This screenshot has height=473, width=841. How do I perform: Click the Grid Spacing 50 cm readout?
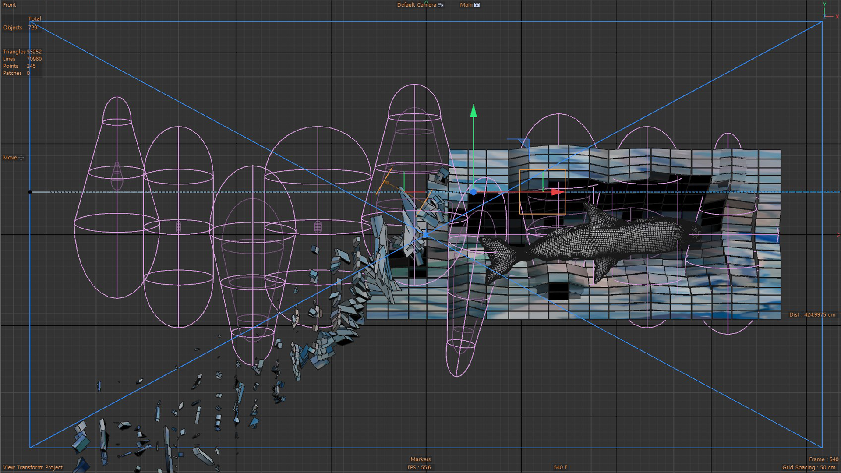(809, 467)
